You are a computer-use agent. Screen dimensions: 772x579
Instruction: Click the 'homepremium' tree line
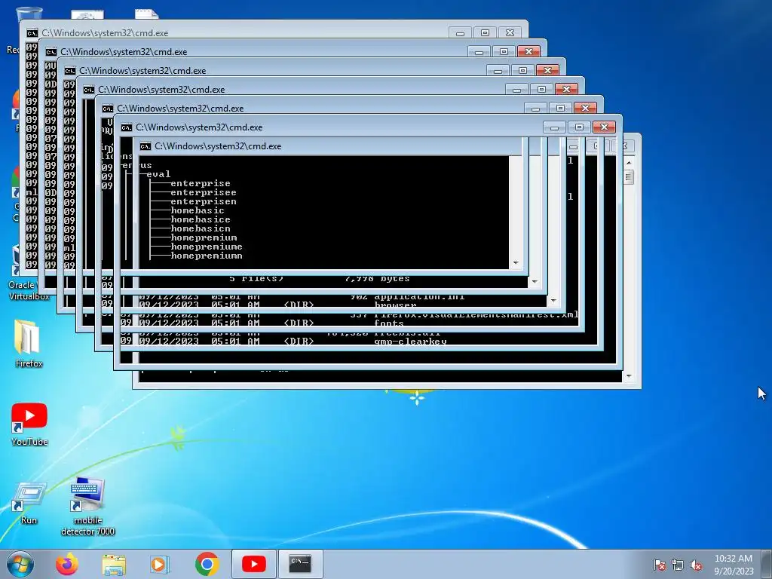(204, 237)
